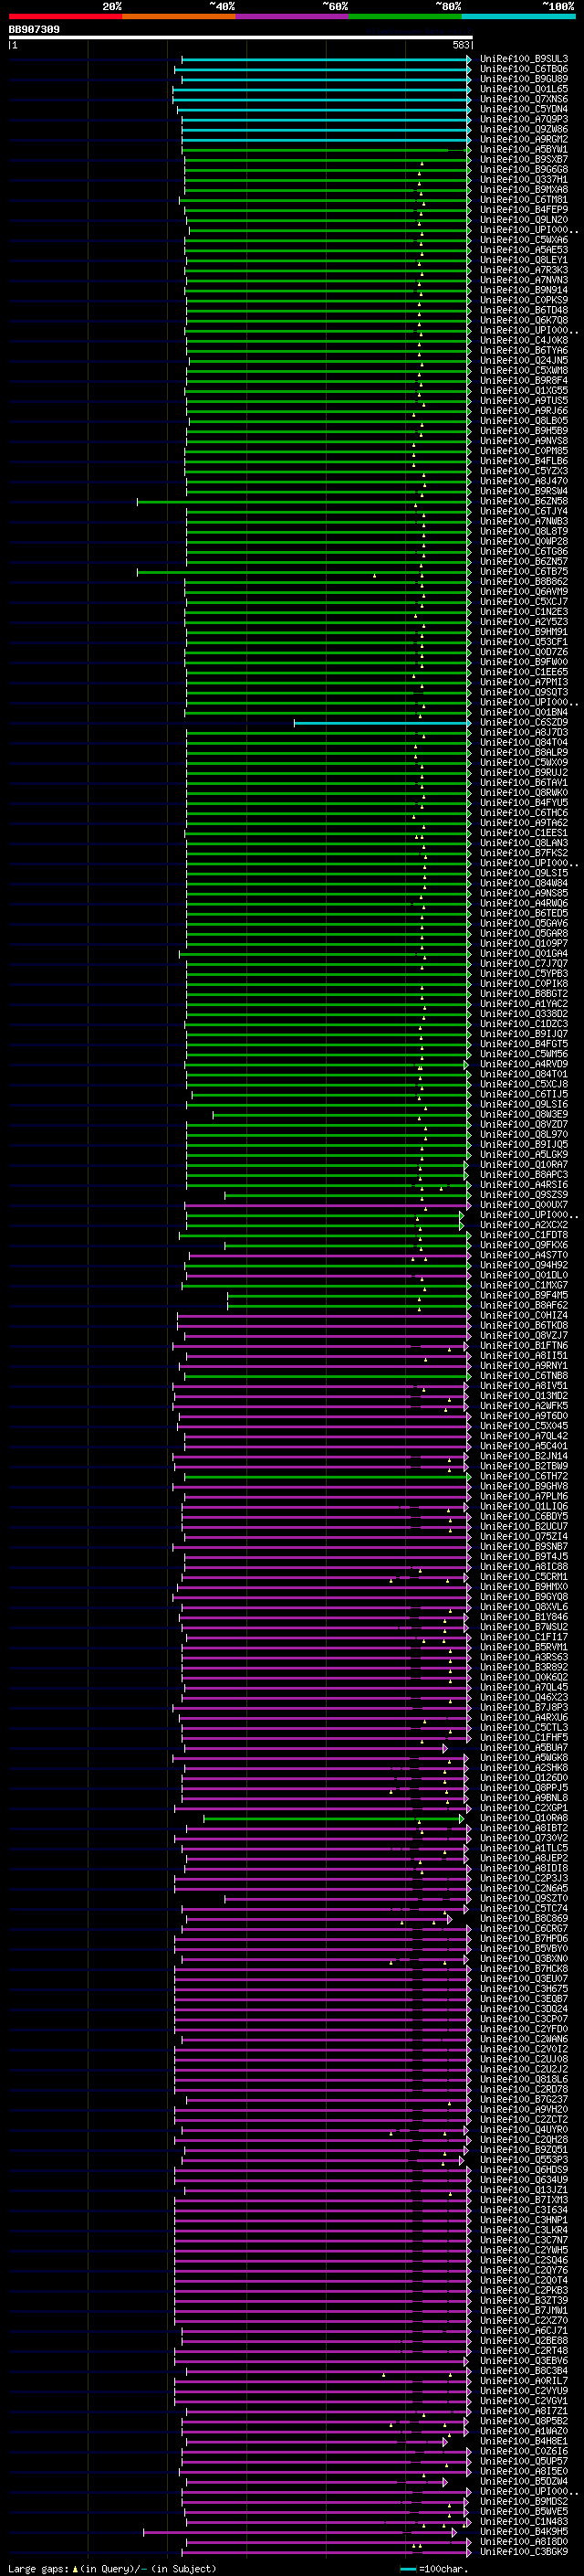Select UniRef100_B4FLB6 label
584x2576 pixels.
[x=524, y=461]
